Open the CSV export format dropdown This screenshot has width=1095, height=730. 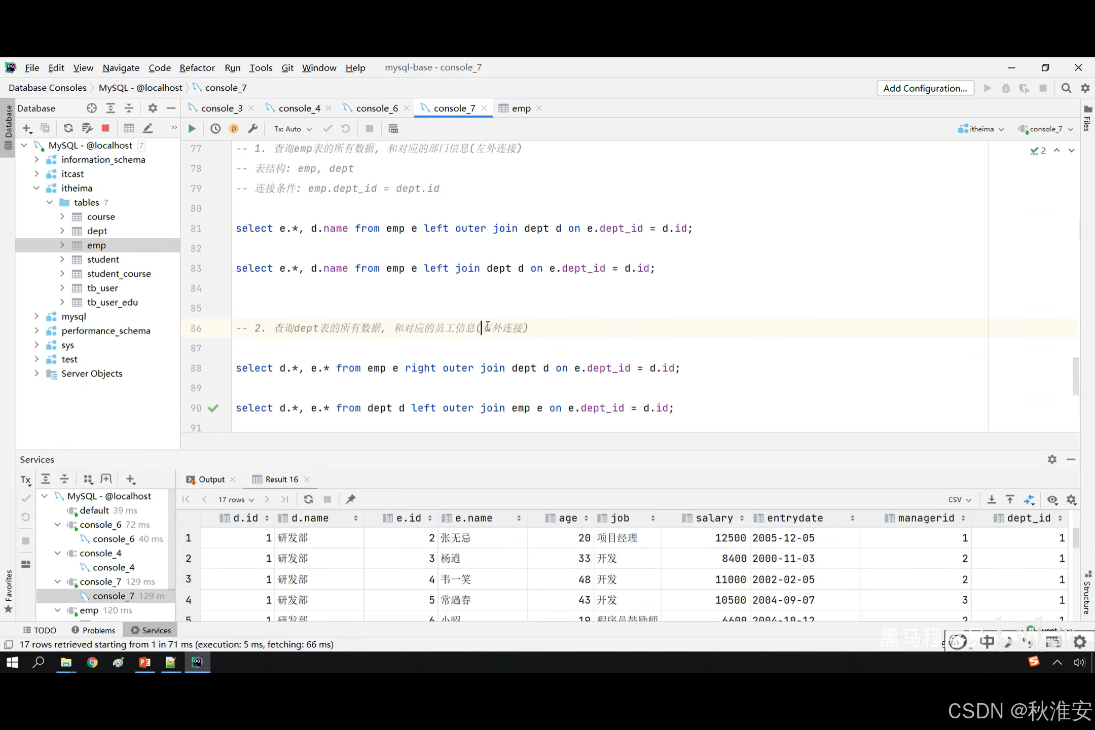pyautogui.click(x=959, y=500)
